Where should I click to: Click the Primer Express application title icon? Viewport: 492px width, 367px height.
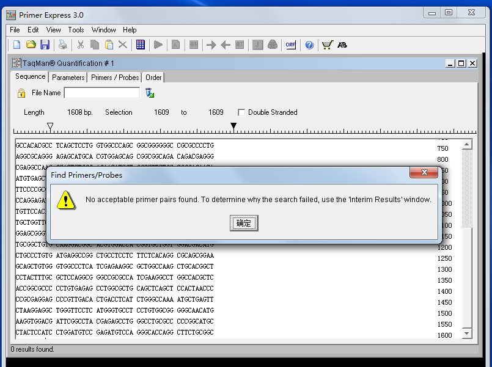(x=11, y=15)
